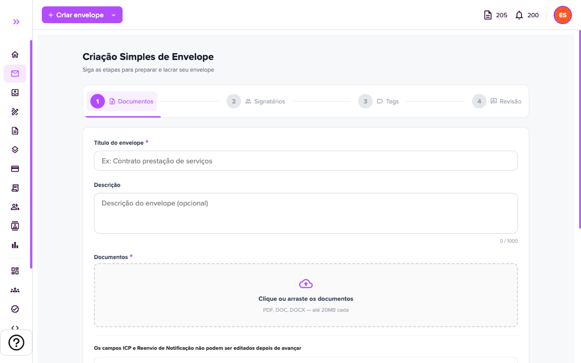Go to the Tags step

click(378, 101)
